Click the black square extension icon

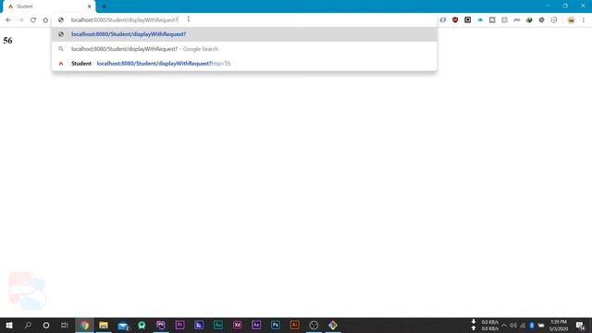tap(467, 20)
